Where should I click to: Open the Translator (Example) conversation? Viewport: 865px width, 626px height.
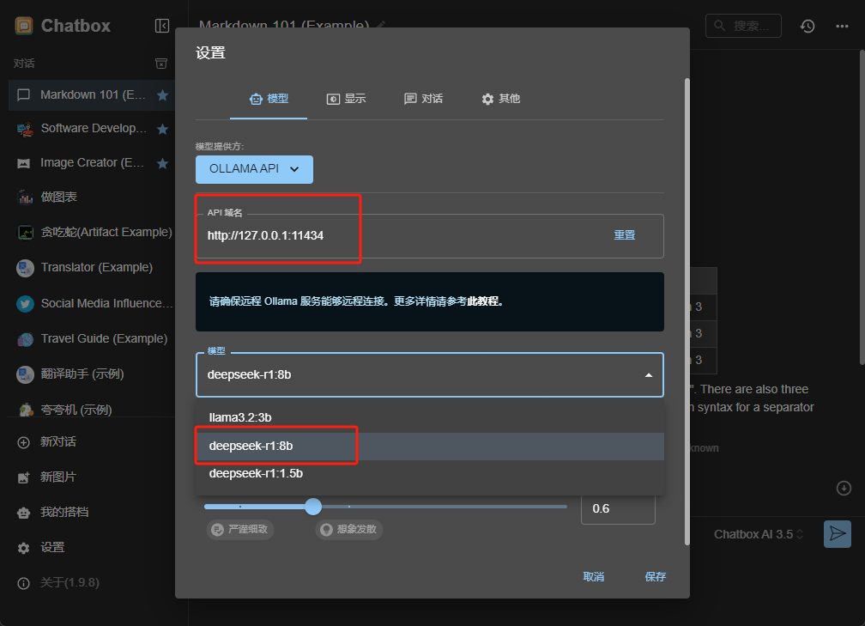click(x=92, y=268)
